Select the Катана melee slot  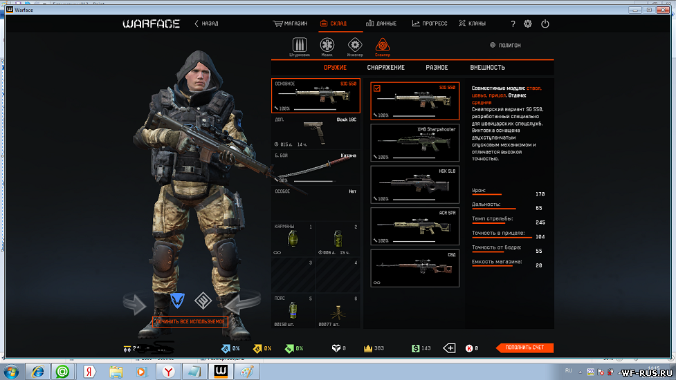pos(316,167)
